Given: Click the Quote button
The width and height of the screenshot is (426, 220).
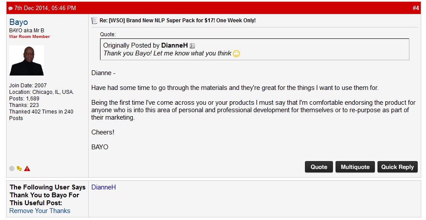Looking at the screenshot, I should (319, 167).
